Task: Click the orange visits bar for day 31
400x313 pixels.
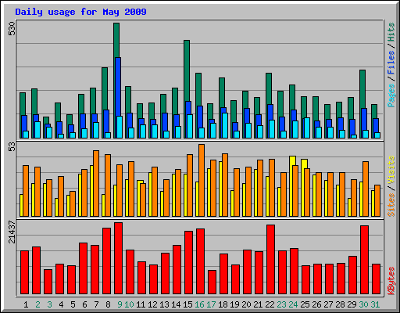Action: pos(377,200)
